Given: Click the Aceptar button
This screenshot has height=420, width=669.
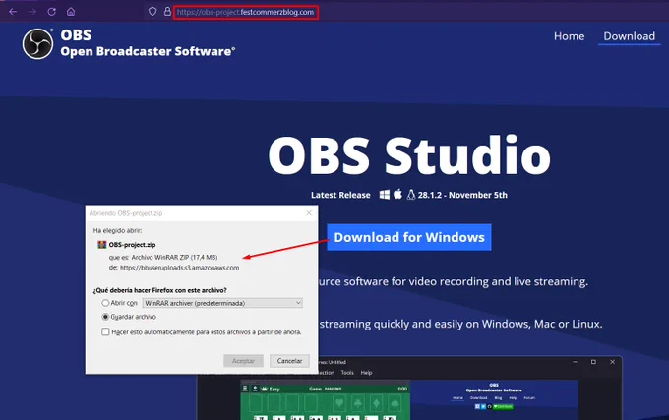Looking at the screenshot, I should coord(243,361).
